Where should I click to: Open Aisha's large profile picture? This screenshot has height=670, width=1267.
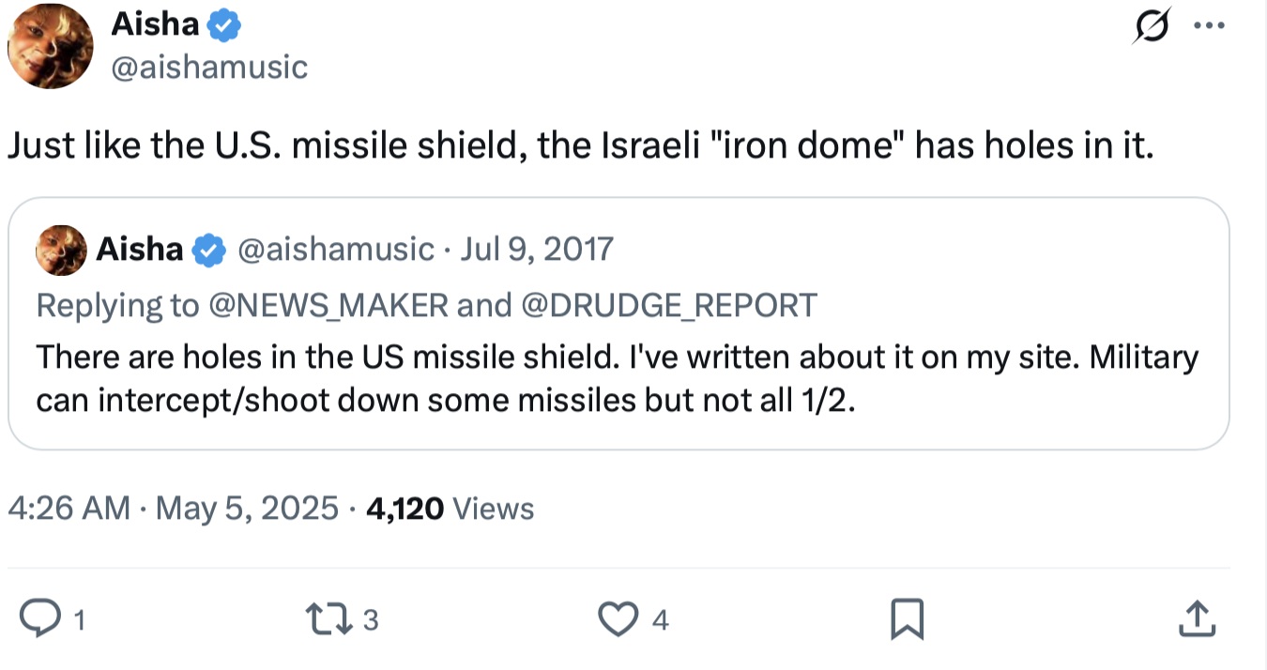[x=51, y=46]
